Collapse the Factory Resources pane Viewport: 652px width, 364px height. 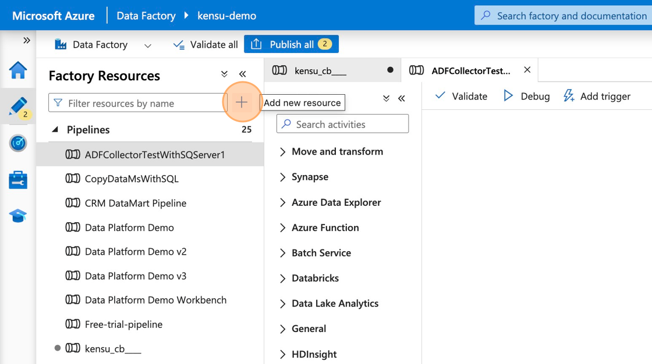(x=242, y=74)
